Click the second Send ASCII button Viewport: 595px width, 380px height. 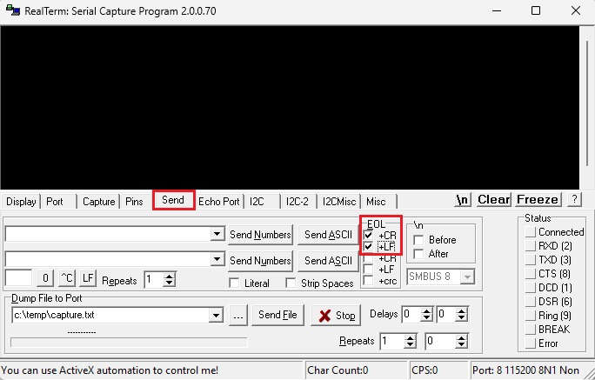click(328, 261)
